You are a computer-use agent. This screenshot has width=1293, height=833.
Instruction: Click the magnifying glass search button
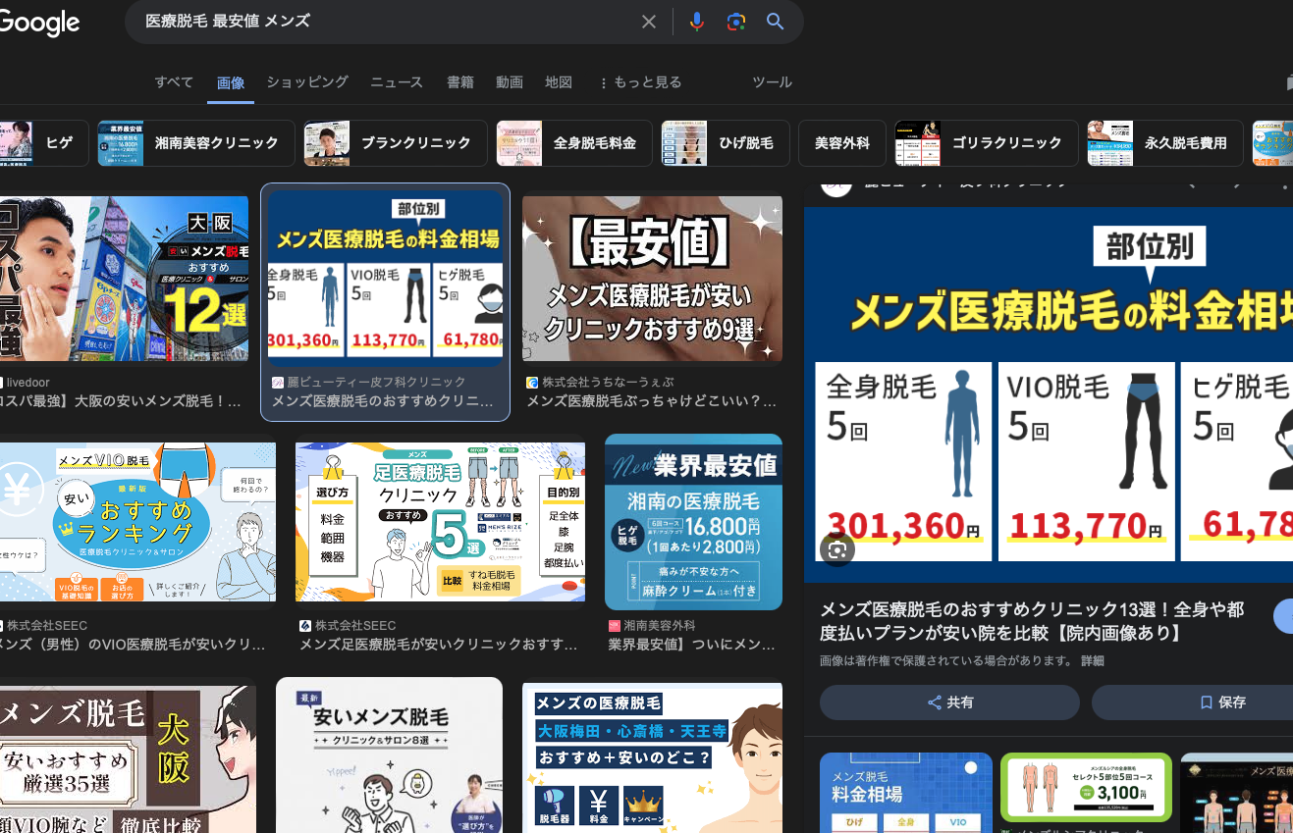(x=775, y=22)
